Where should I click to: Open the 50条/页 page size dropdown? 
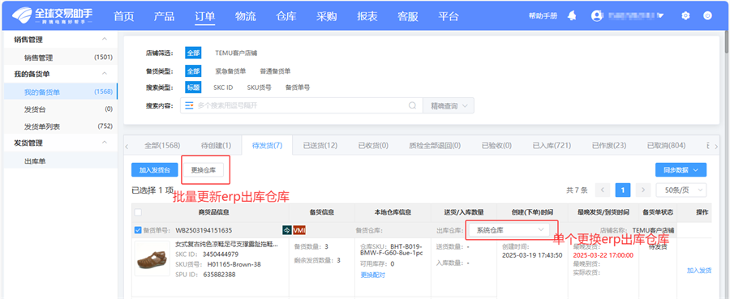681,190
